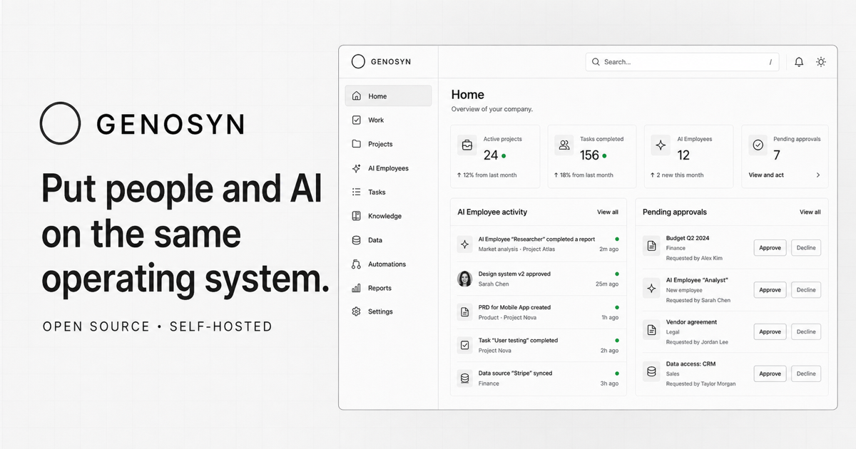Click 'Requested by Taylor Morgan' text
This screenshot has height=449, width=856.
point(700,383)
